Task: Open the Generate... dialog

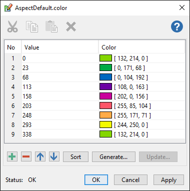Action: pyautogui.click(x=113, y=156)
